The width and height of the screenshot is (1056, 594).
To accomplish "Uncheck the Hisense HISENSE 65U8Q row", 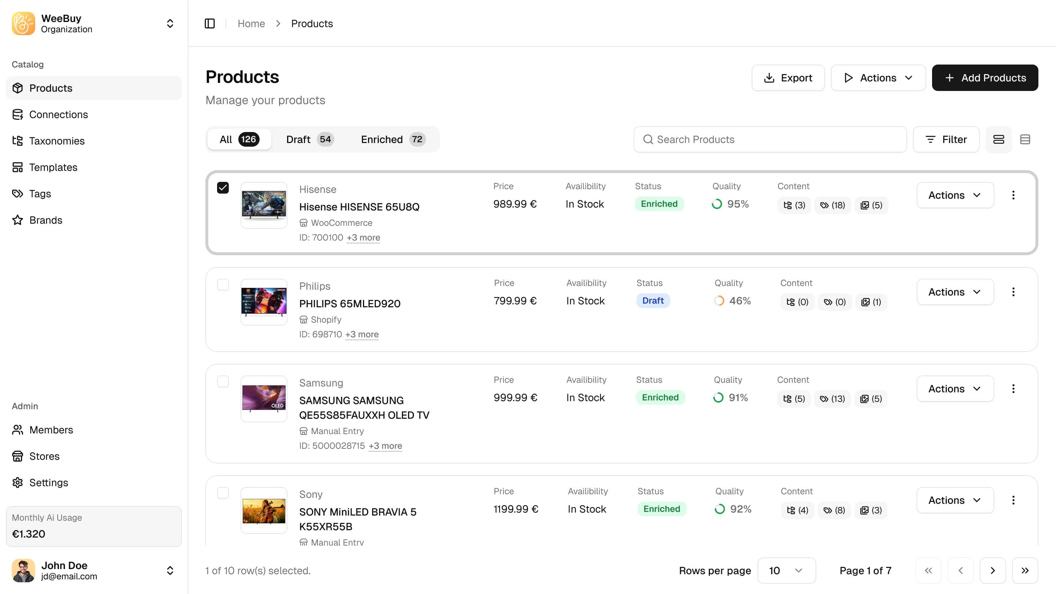I will pos(223,188).
